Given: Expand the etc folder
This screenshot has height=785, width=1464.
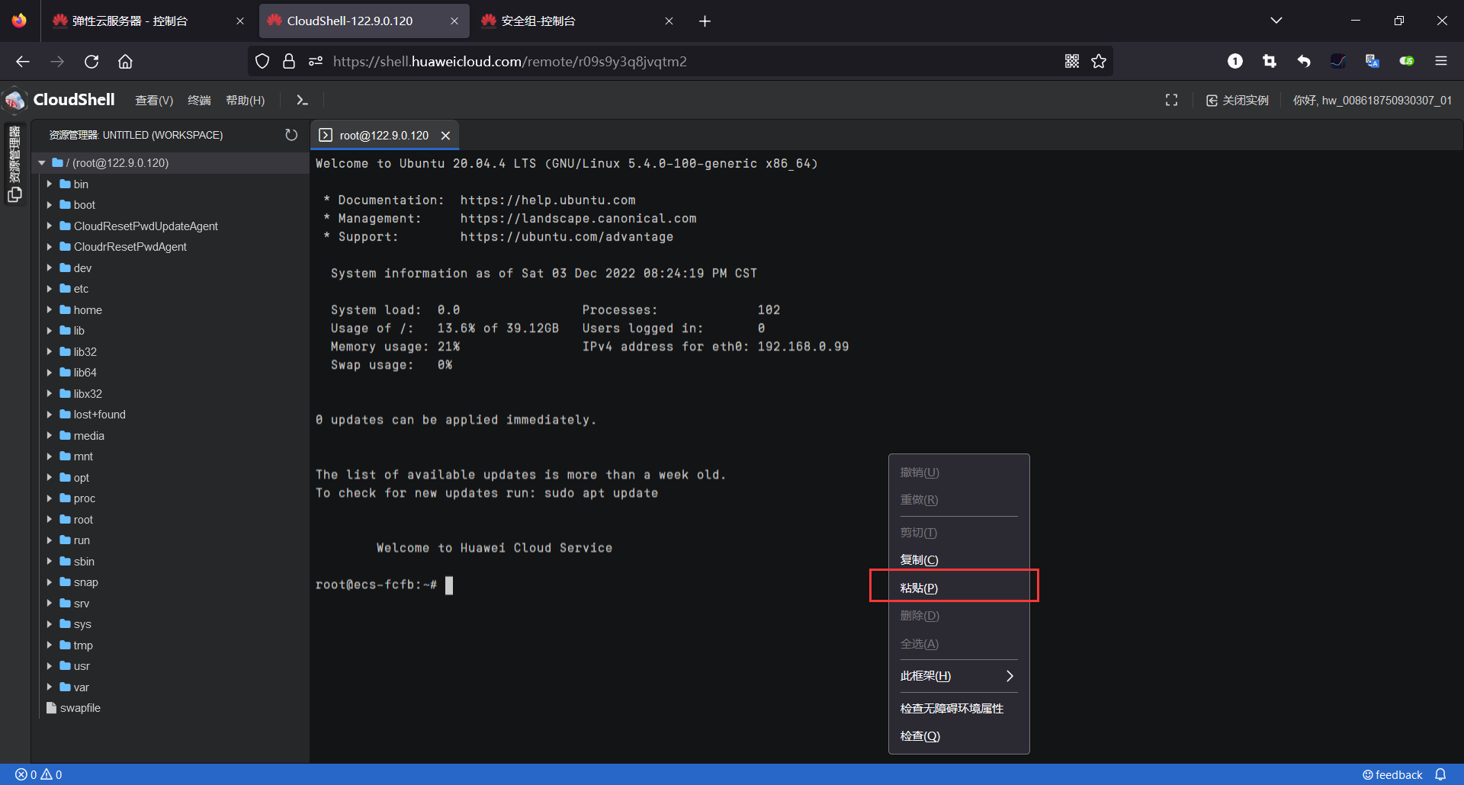Looking at the screenshot, I should 50,289.
